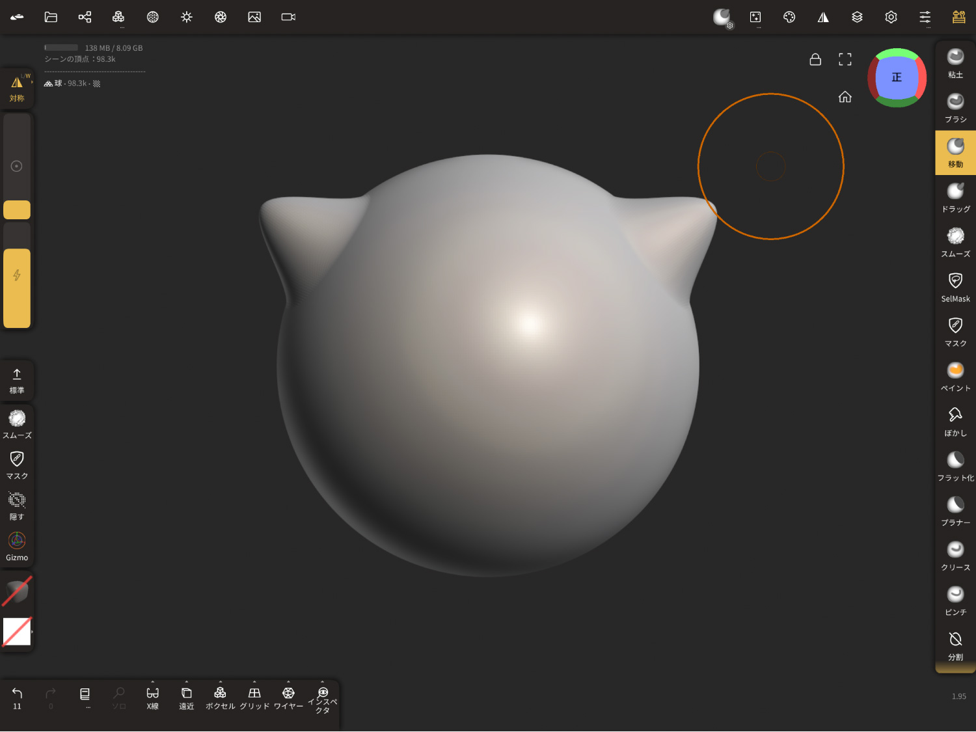Viewport: 976px width, 732px height.
Task: Select the クリース (Crease) tool
Action: 955,556
